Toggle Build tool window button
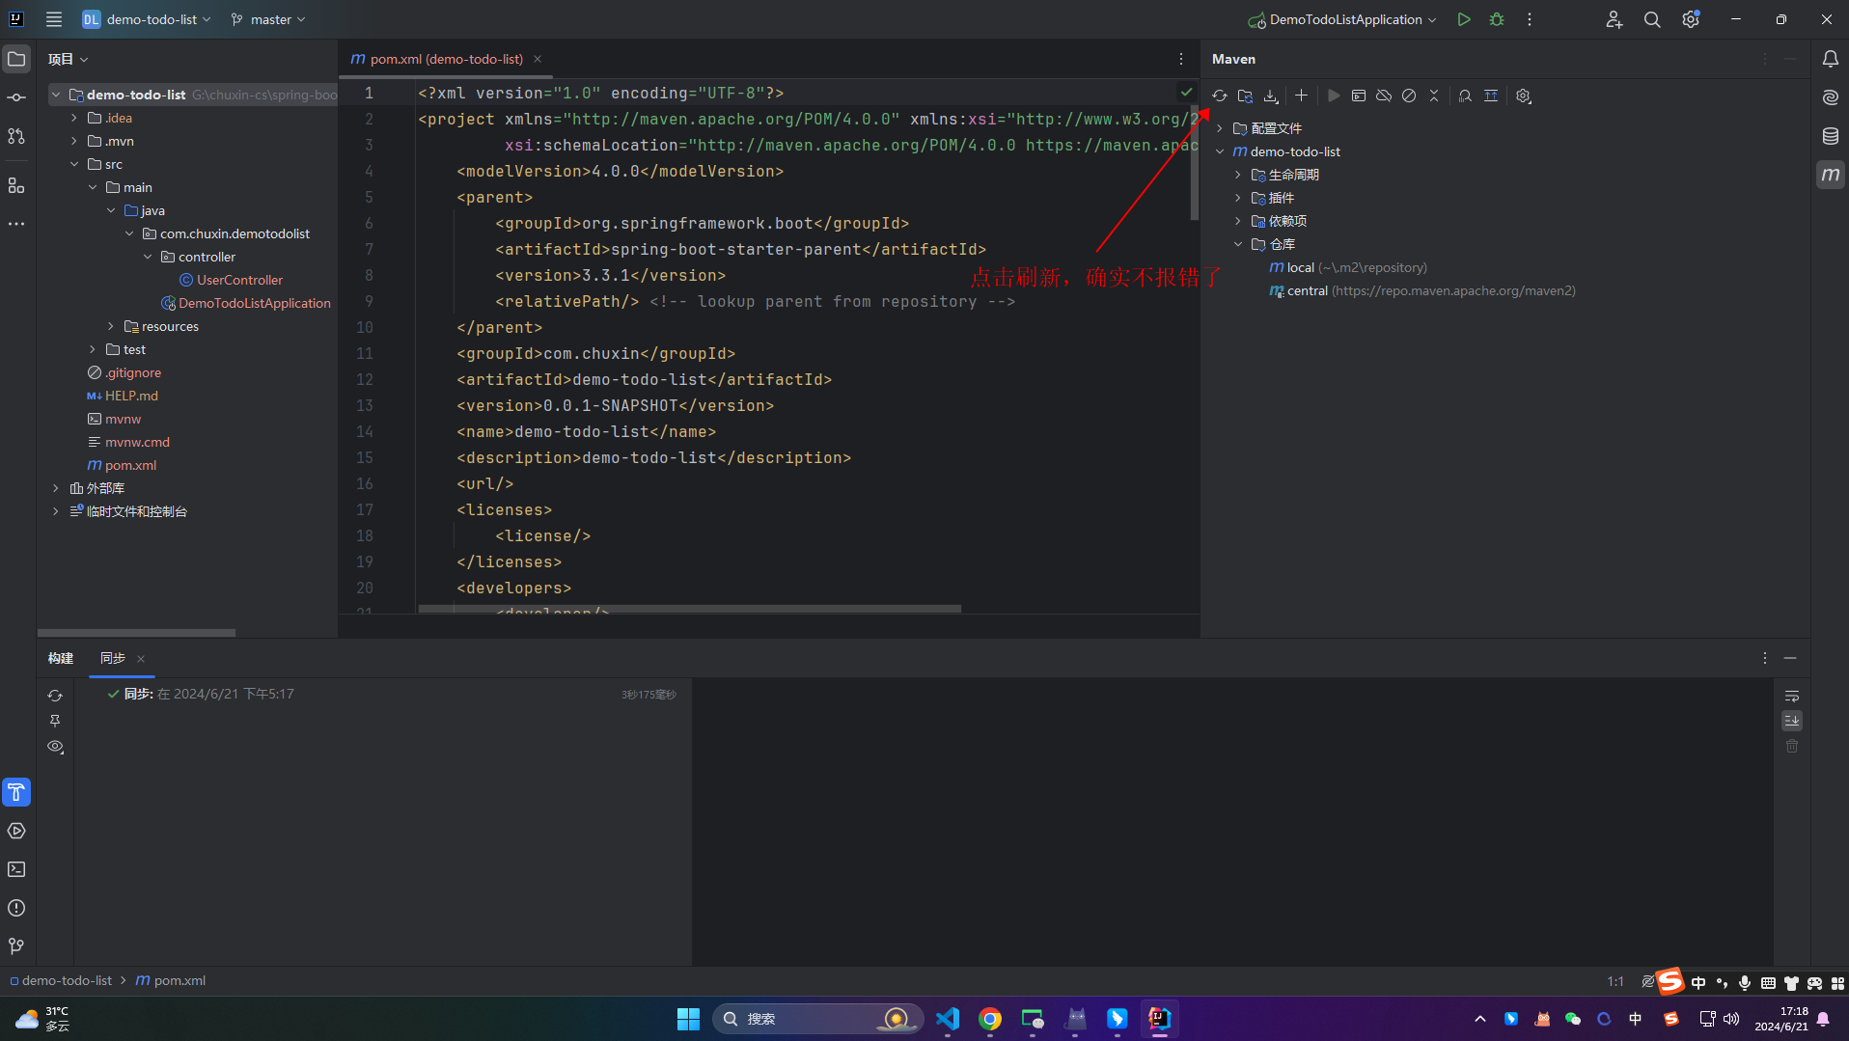This screenshot has height=1041, width=1849. coord(16,792)
